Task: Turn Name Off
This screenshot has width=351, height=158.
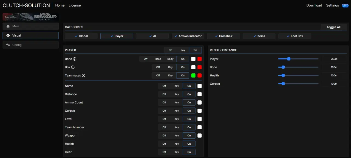Action: 164,86
